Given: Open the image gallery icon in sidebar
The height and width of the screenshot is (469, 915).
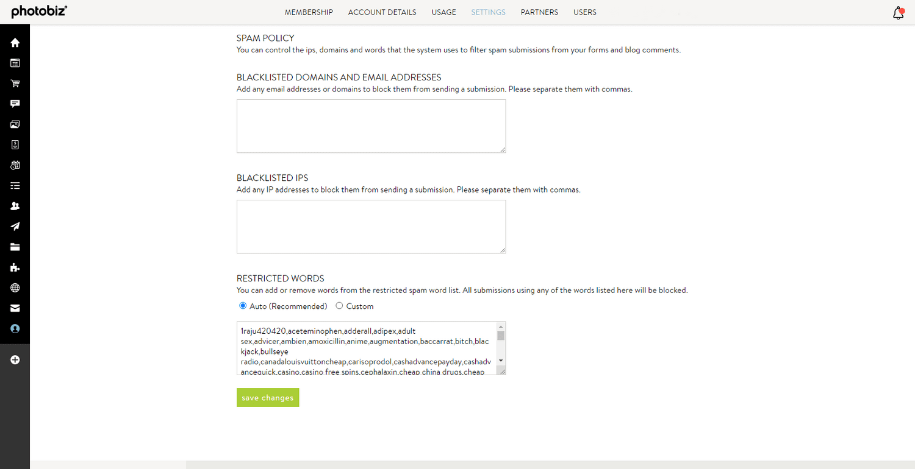Looking at the screenshot, I should (15, 124).
